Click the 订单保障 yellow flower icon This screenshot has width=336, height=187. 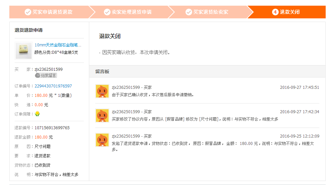(x=38, y=114)
